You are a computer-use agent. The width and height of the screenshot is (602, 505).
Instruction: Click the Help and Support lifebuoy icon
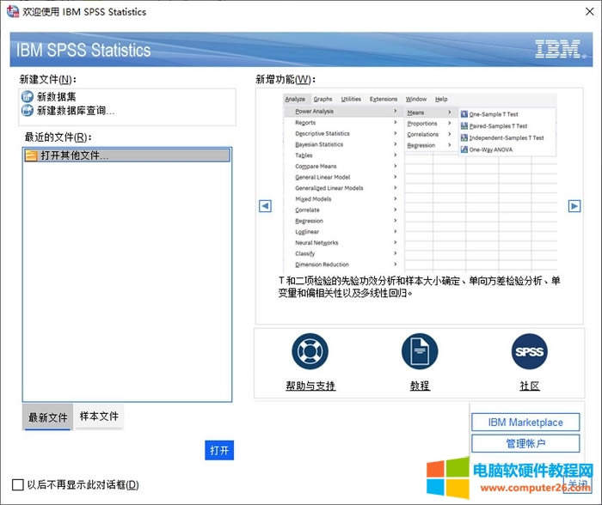[x=310, y=351]
